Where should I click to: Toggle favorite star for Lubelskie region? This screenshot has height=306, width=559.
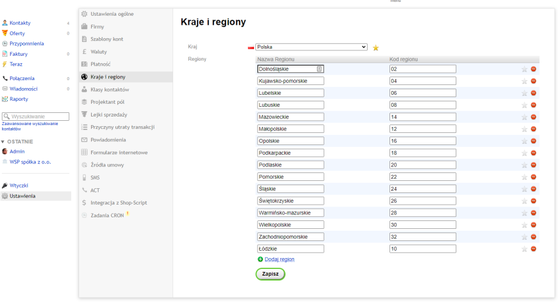[524, 93]
